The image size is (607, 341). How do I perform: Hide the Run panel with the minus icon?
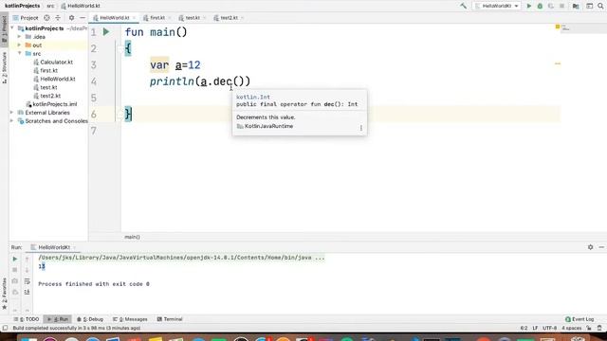[601, 246]
